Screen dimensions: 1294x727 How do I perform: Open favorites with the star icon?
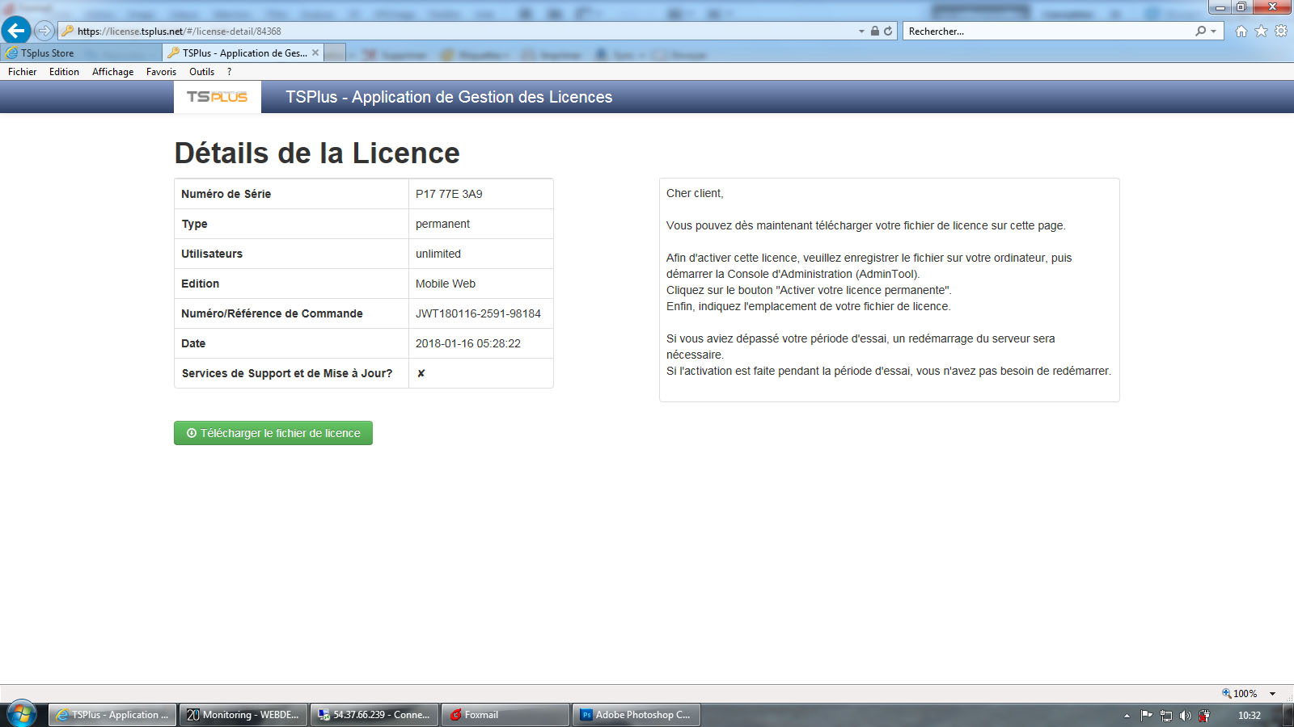1261,31
